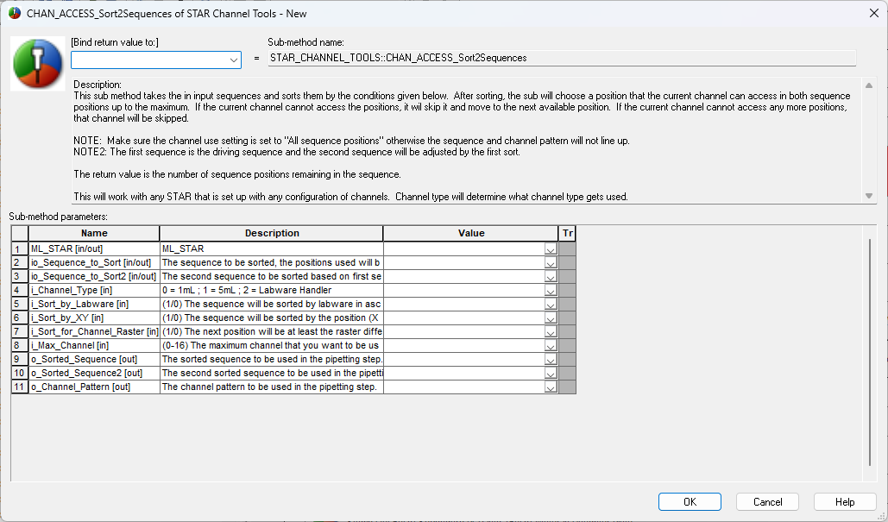Open the i_Channel_Type value dropdown

551,290
